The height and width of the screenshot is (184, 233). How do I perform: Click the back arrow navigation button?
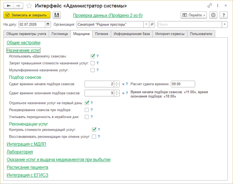[9, 6]
